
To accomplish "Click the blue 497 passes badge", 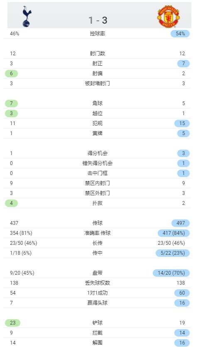I will tap(181, 223).
